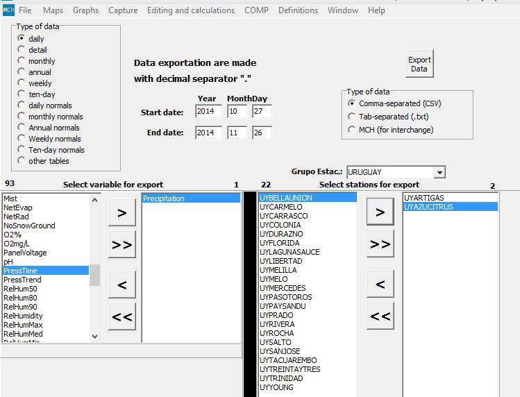Remove selected variable with single left arrow
This screenshot has height=397, width=520.
pyautogui.click(x=121, y=285)
